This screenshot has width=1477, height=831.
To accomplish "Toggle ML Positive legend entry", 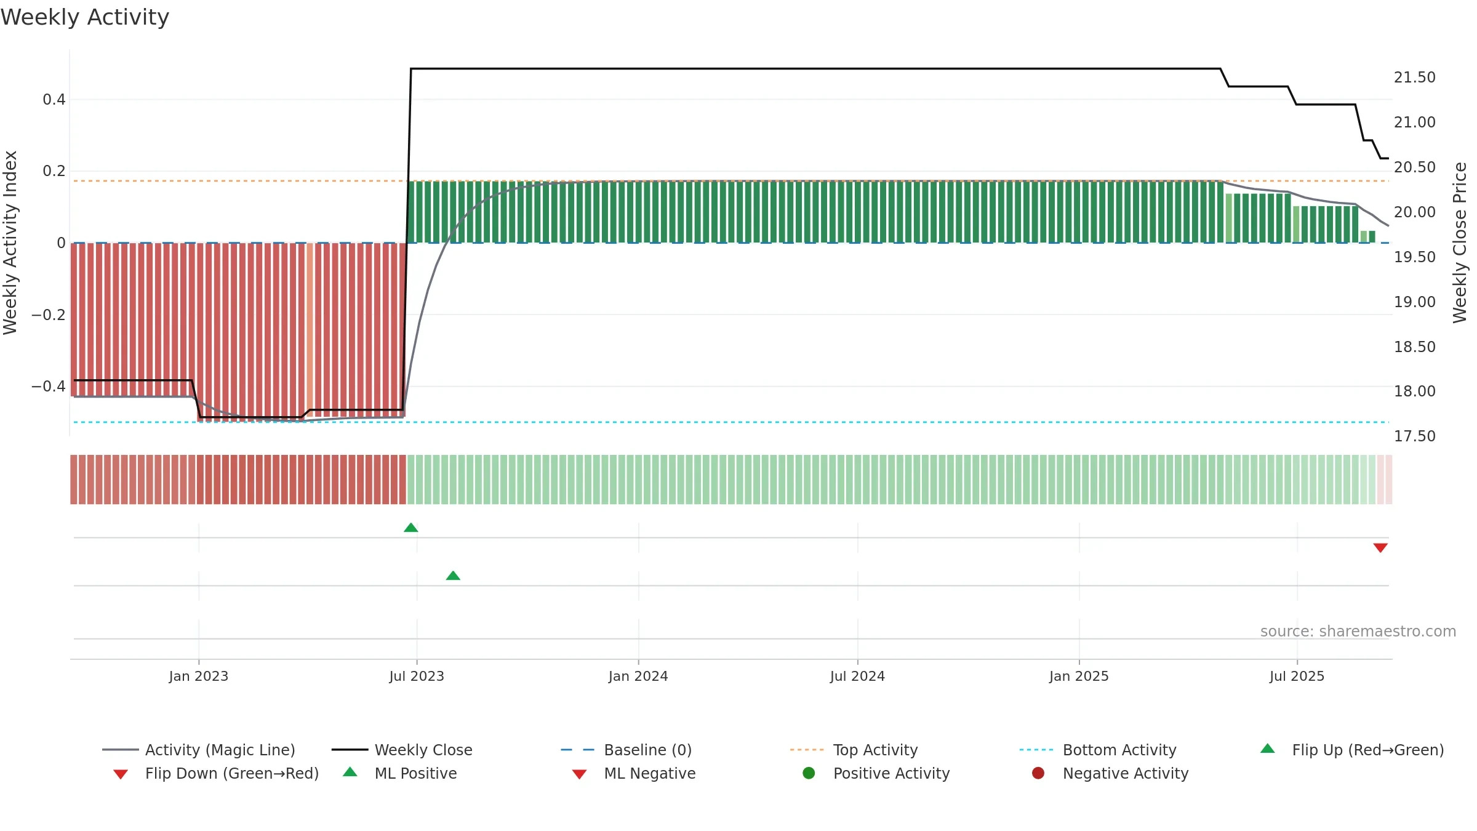I will 400,773.
